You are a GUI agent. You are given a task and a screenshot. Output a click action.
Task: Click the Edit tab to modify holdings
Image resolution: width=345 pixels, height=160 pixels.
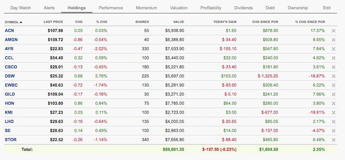point(327,8)
